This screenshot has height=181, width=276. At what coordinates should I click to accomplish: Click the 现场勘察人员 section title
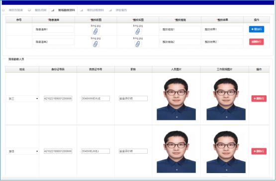[x=16, y=59]
